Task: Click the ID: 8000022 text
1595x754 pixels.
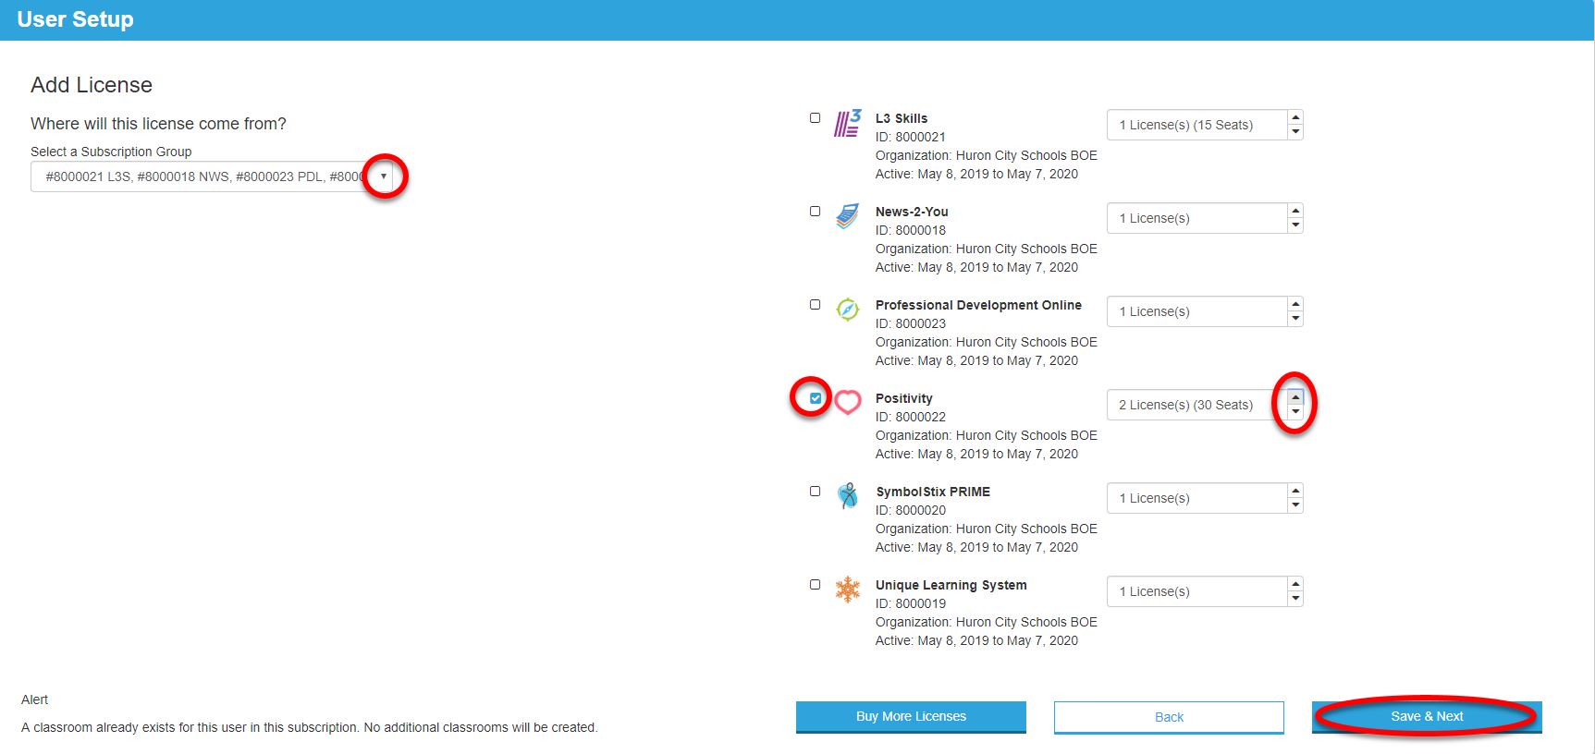Action: [911, 417]
